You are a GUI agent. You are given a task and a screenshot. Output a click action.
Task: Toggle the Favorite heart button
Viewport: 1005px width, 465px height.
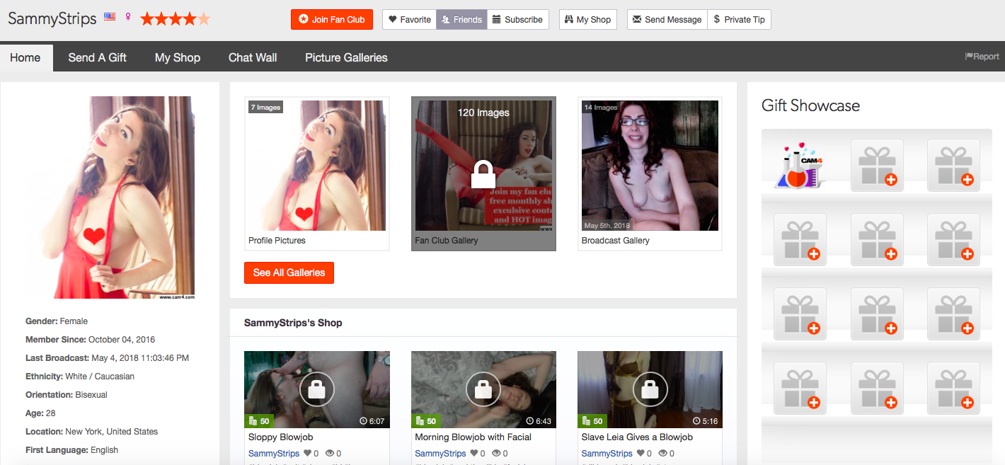(x=409, y=20)
